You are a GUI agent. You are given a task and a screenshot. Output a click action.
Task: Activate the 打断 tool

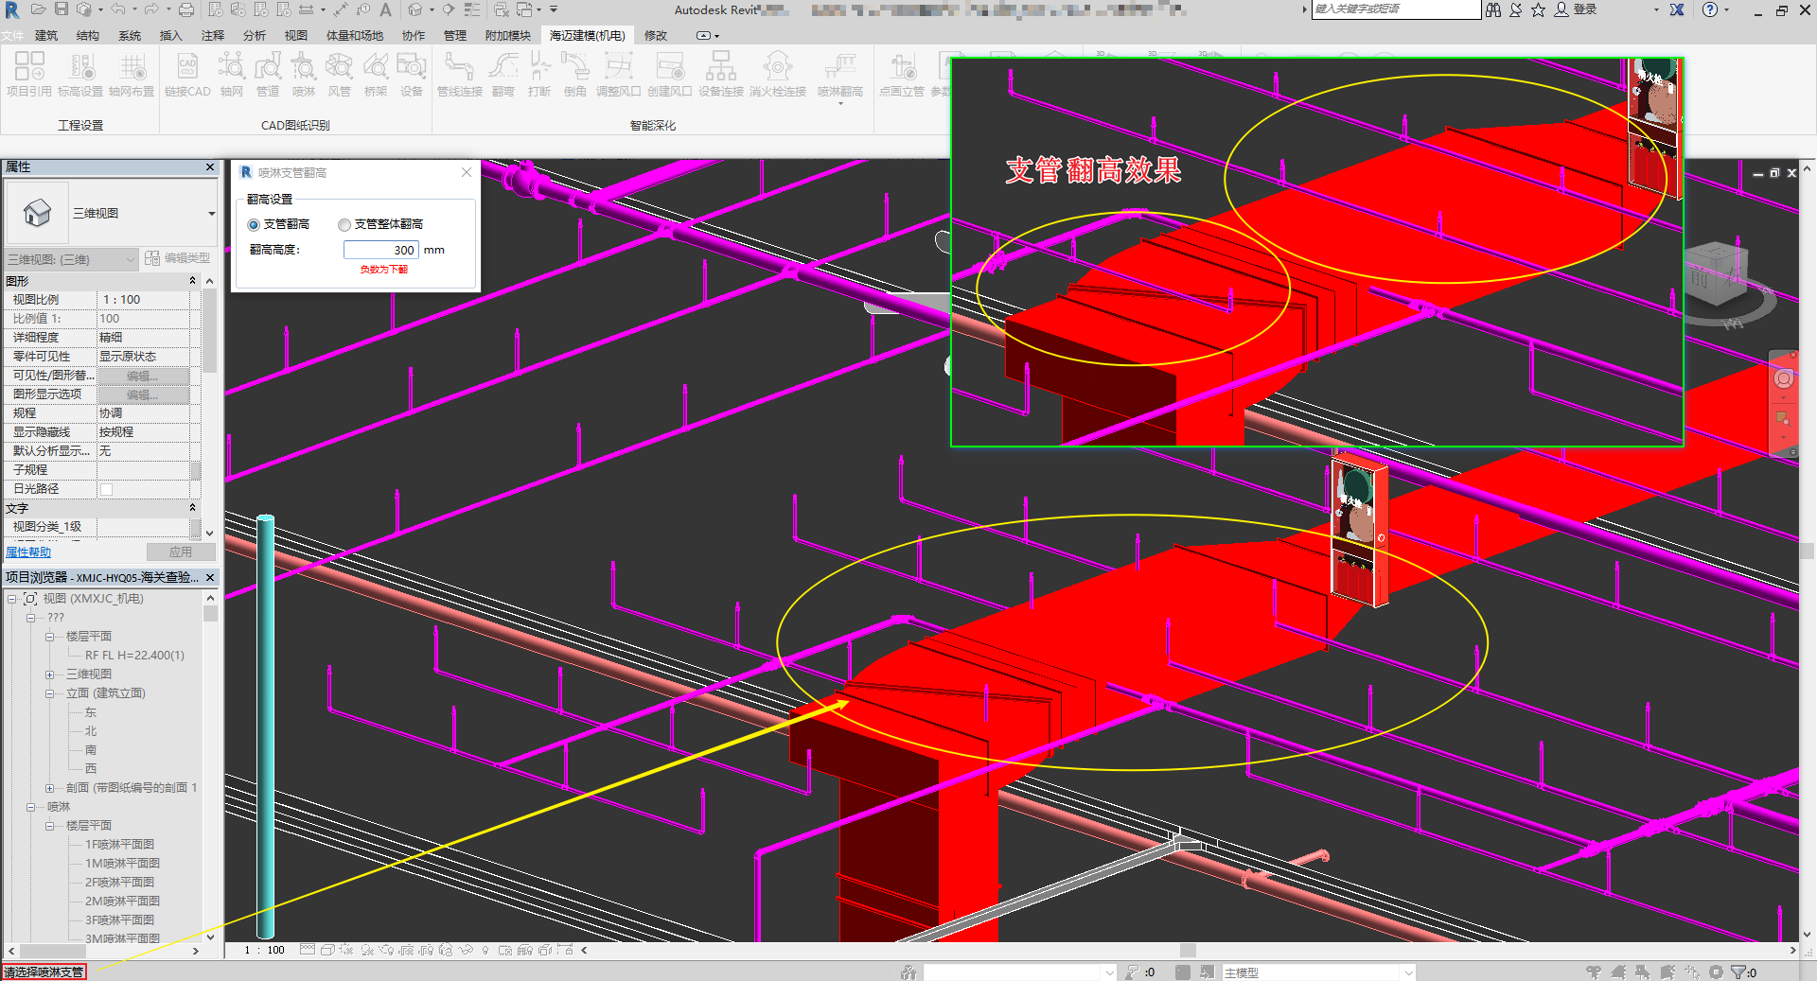point(539,74)
